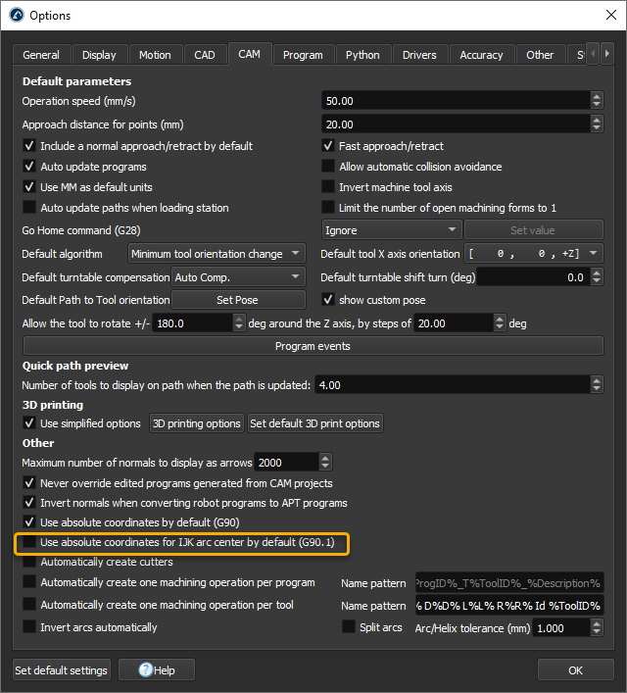
Task: Expand the Default algorithm dropdown
Action: [217, 254]
